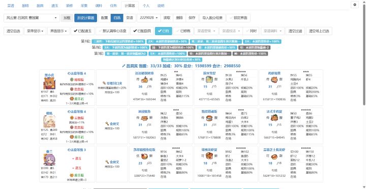Open the 2229028 saved config dropdown
Screen dimensions: 366x189
tap(148, 18)
